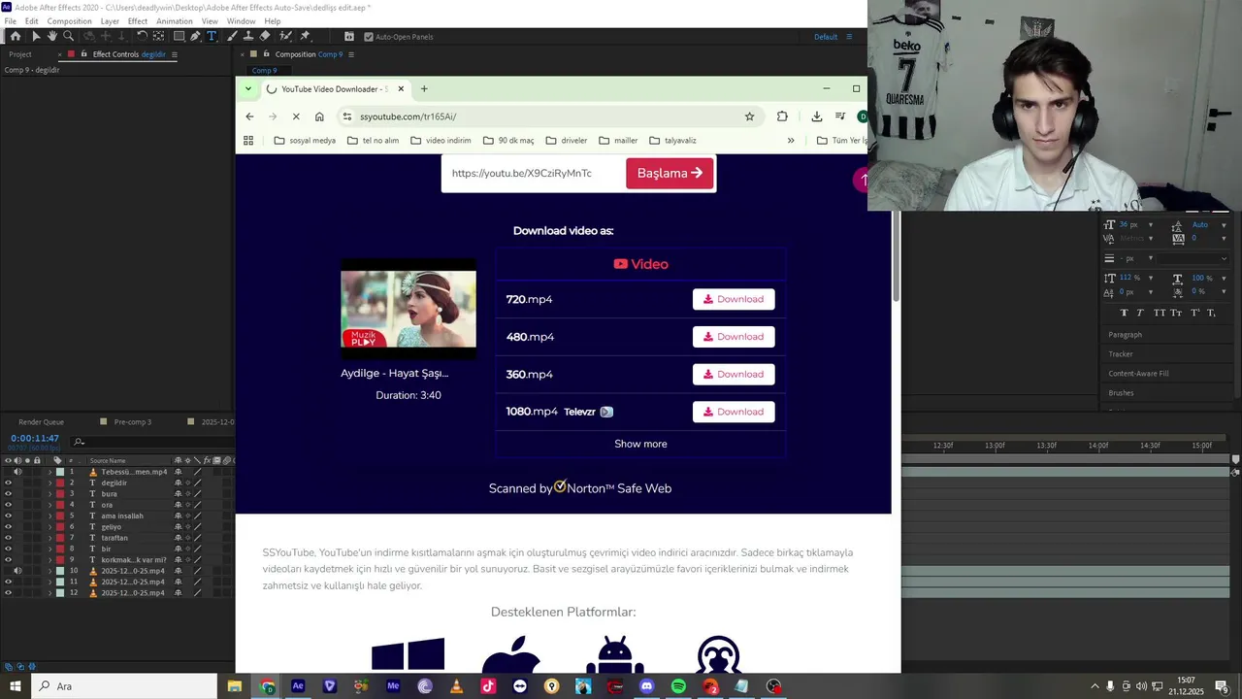Download the 720.mp4 version
This screenshot has height=699, width=1242.
tap(734, 299)
